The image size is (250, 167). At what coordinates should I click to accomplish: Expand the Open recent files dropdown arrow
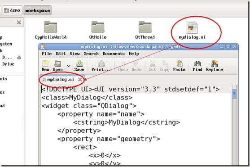point(68,66)
